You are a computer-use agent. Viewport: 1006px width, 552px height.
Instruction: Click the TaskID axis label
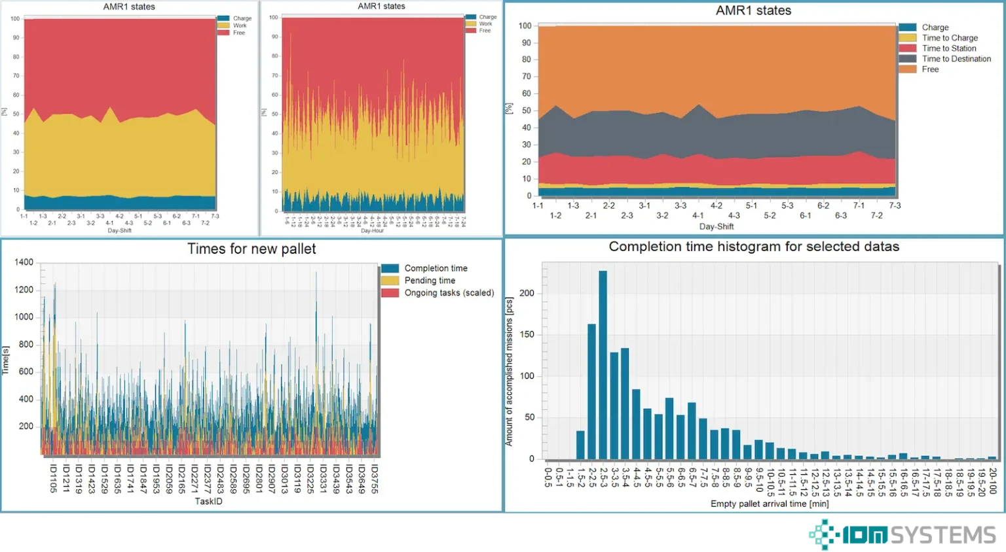point(208,502)
